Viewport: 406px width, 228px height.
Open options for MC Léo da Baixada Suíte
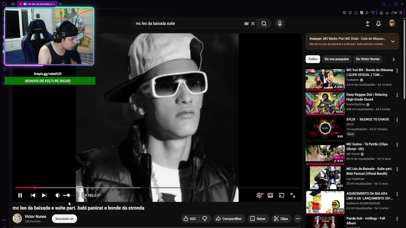coord(397,169)
